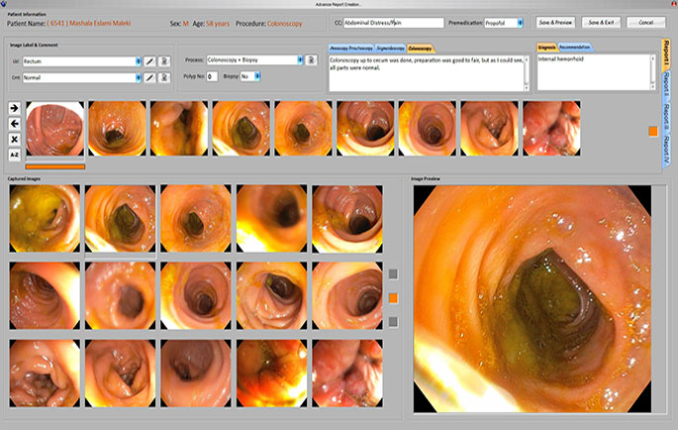
Task: Select the orange page indicator beside captured images
Action: (x=393, y=297)
